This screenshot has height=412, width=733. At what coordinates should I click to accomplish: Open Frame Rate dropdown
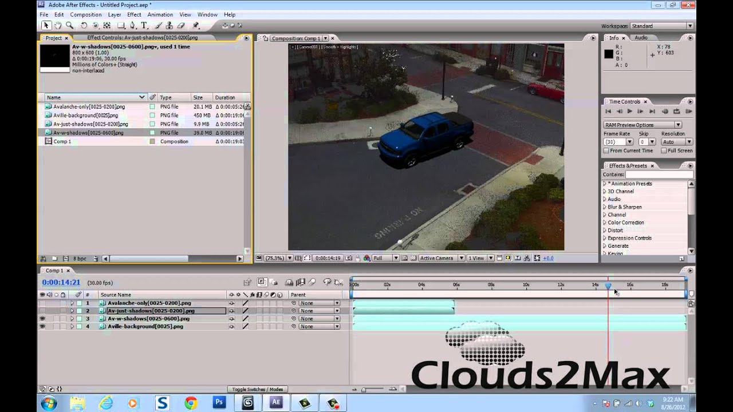(x=618, y=142)
